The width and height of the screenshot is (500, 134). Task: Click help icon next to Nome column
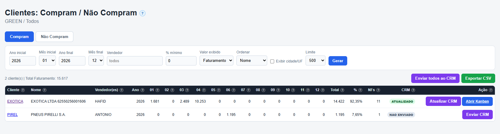pos(44,90)
